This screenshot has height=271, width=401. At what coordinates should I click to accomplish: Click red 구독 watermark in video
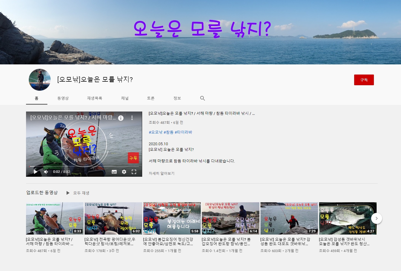tap(133, 158)
